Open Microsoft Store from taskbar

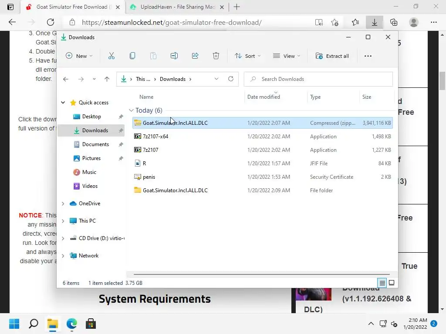click(91, 324)
